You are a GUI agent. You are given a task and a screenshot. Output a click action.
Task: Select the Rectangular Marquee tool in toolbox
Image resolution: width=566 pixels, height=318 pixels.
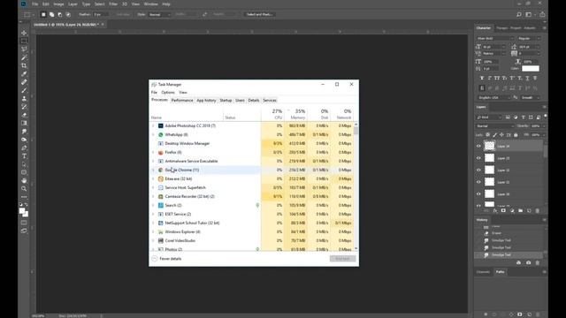pyautogui.click(x=24, y=42)
